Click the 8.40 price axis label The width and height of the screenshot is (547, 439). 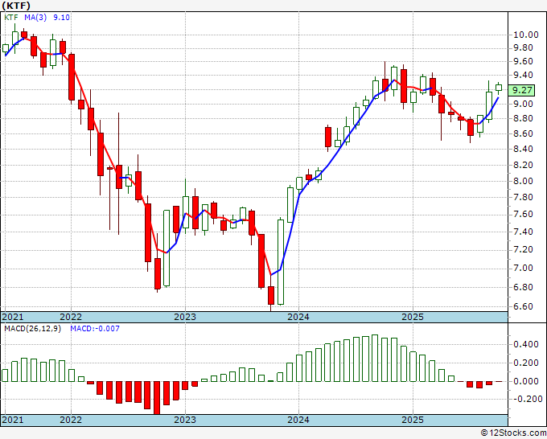tap(523, 149)
